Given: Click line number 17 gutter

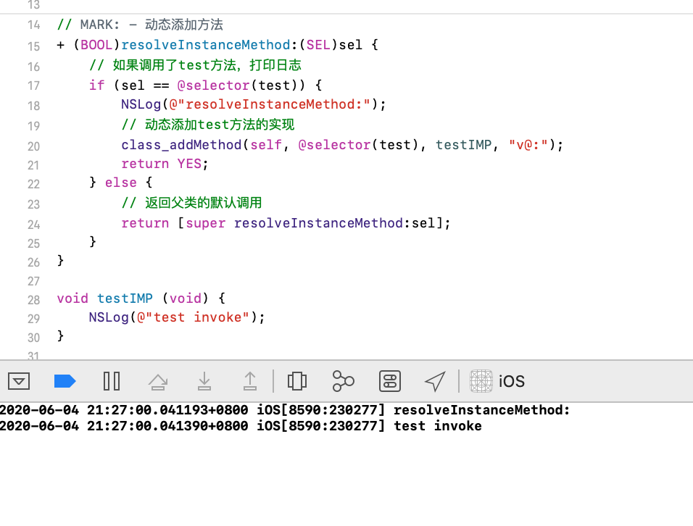Looking at the screenshot, I should pos(33,85).
